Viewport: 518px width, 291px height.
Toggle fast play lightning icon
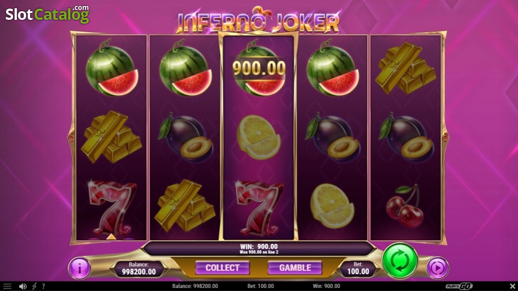pos(35,286)
